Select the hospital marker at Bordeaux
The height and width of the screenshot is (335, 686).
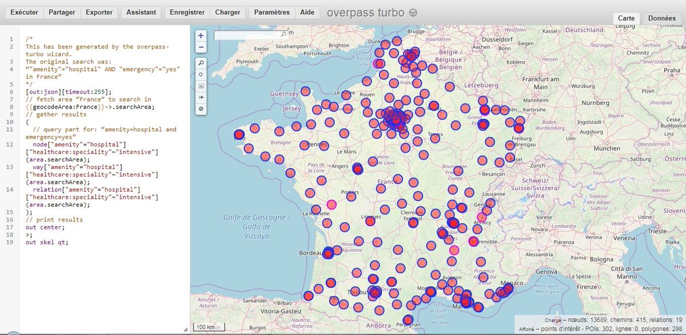pyautogui.click(x=328, y=253)
